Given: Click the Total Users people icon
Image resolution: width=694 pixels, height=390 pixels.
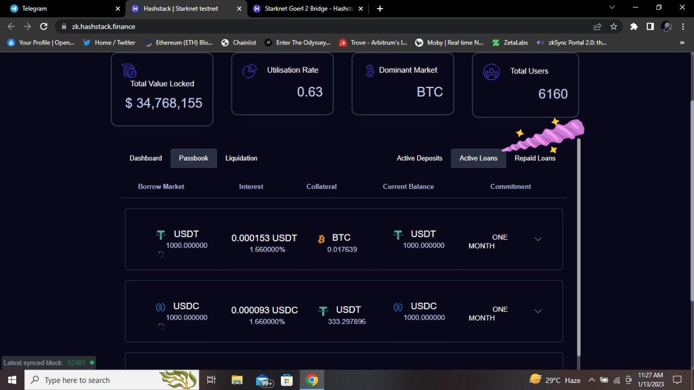Looking at the screenshot, I should click(x=492, y=72).
